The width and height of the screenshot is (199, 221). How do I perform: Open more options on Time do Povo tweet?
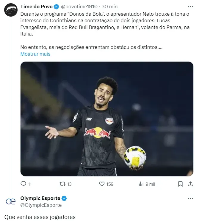pos(190,7)
